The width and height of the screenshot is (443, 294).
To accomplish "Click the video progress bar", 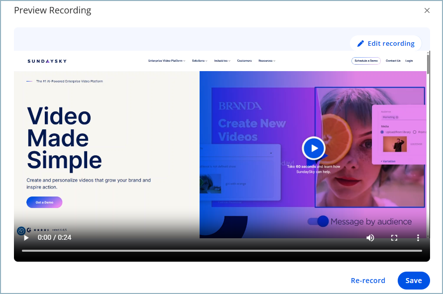I will [222, 251].
